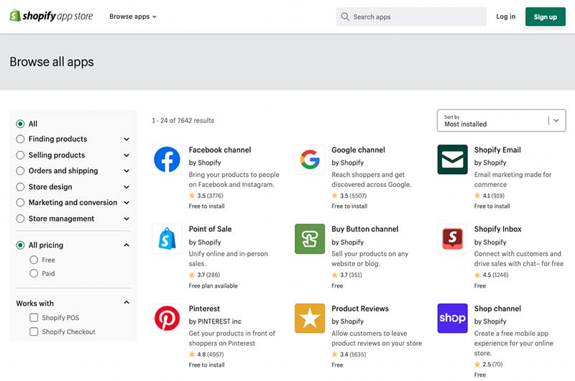Click the magnifier icon in search bar
Viewport: 575px width, 381px height.
coord(345,17)
